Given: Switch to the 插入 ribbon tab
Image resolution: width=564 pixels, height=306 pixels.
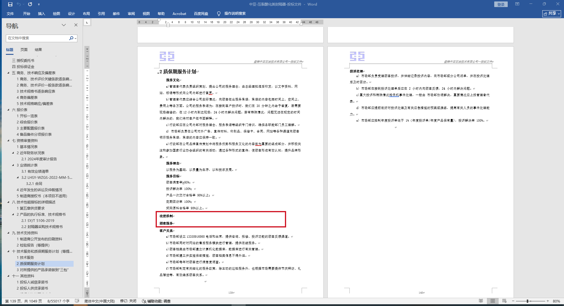Looking at the screenshot, I should click(x=42, y=13).
